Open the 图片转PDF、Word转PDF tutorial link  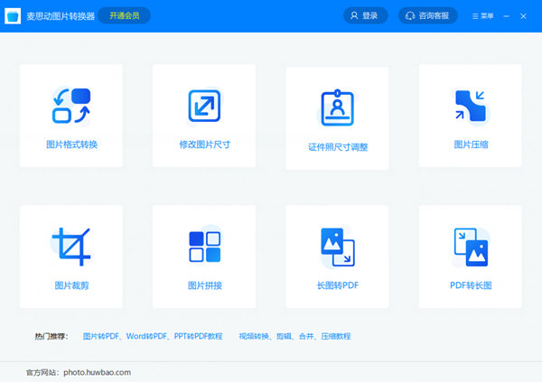(152, 336)
